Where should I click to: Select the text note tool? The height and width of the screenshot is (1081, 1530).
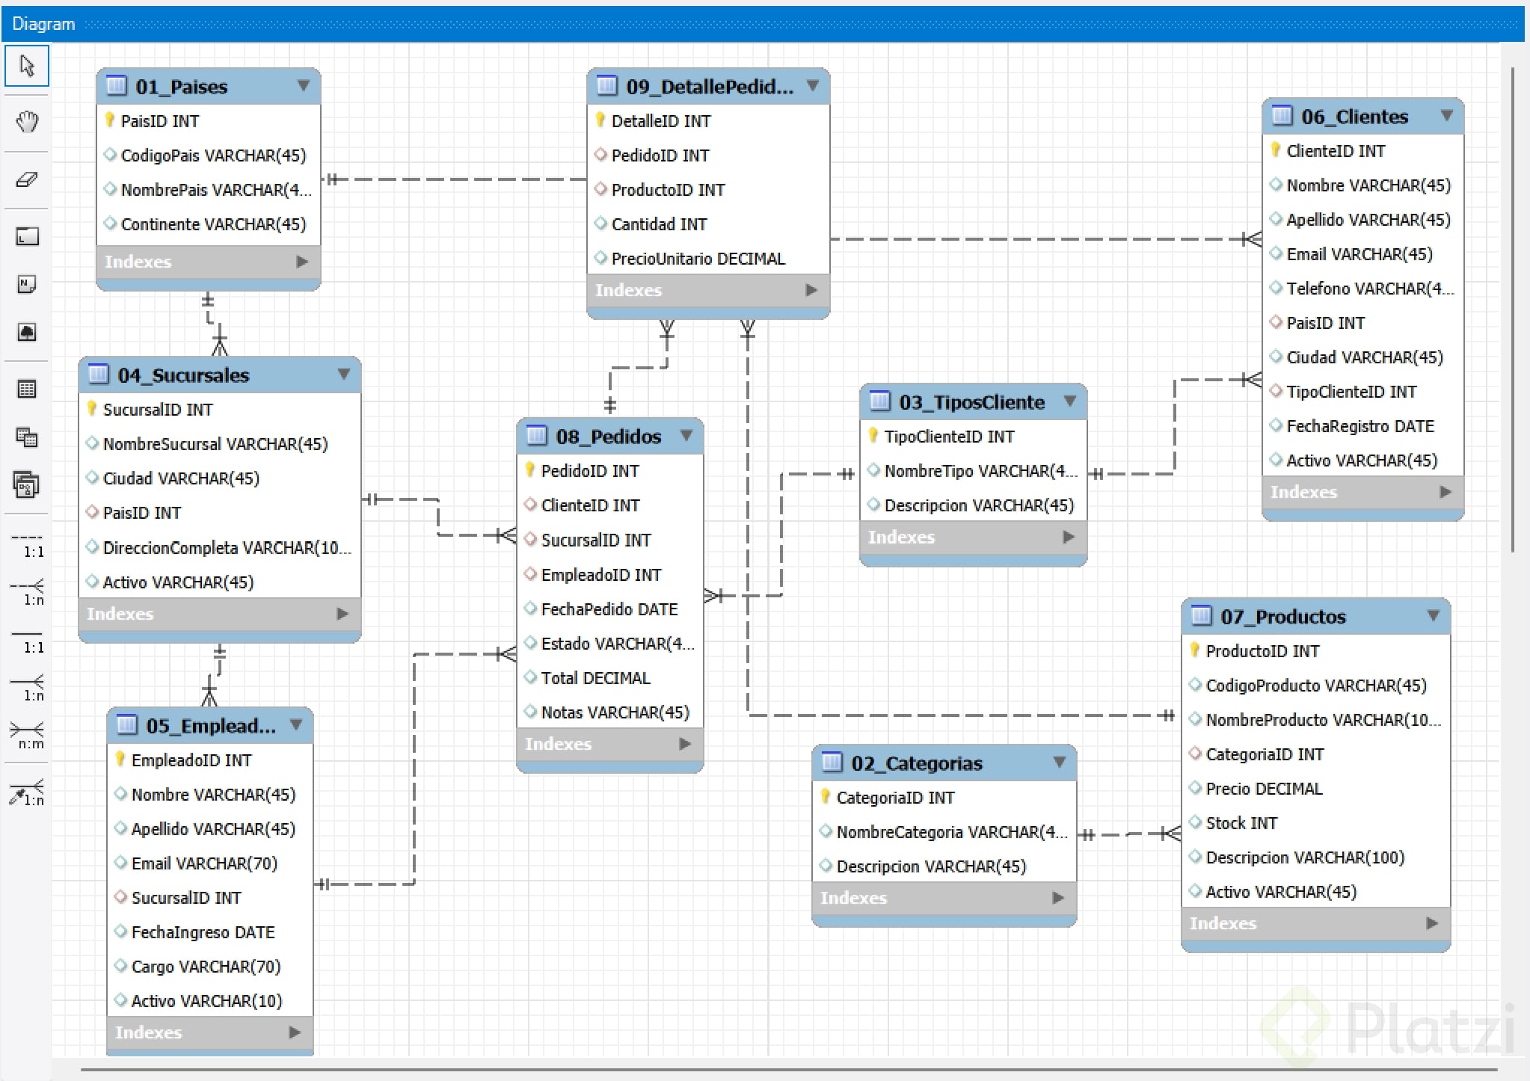[x=27, y=285]
